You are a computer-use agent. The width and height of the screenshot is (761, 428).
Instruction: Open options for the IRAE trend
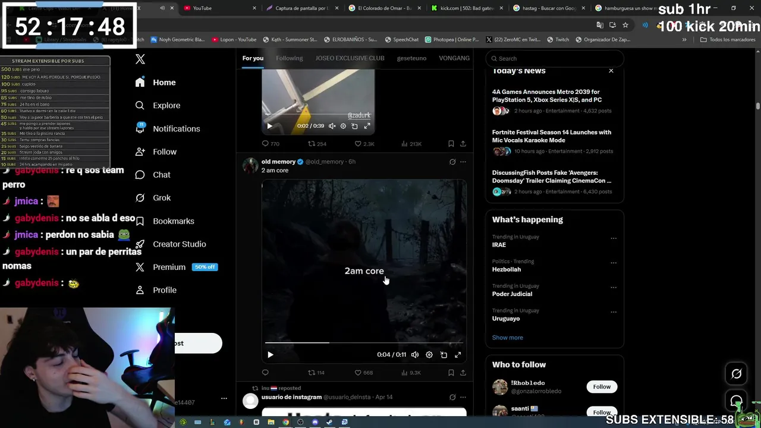pyautogui.click(x=614, y=238)
